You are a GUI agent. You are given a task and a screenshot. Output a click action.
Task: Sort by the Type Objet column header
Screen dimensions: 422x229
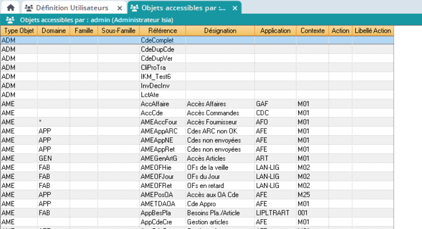(x=19, y=30)
